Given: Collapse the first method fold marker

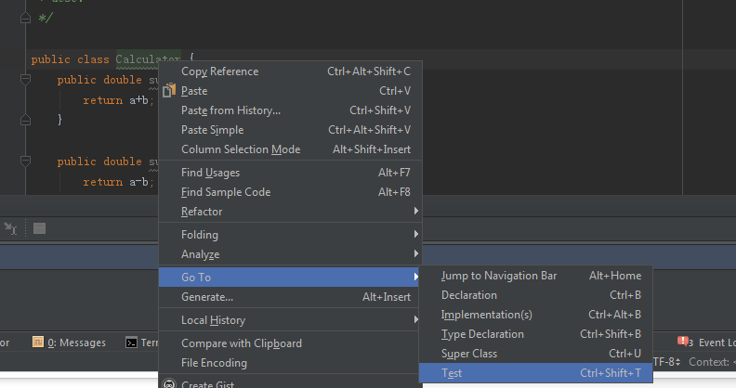Looking at the screenshot, I should click(26, 80).
